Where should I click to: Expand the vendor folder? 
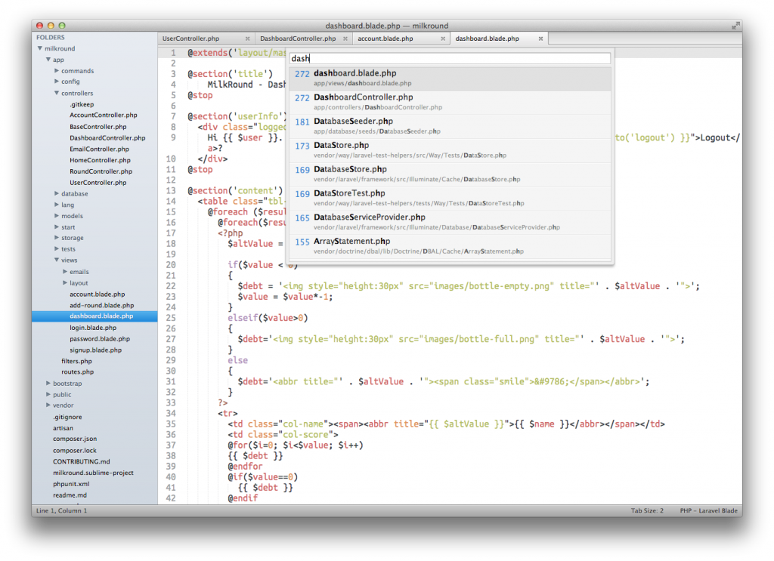48,405
